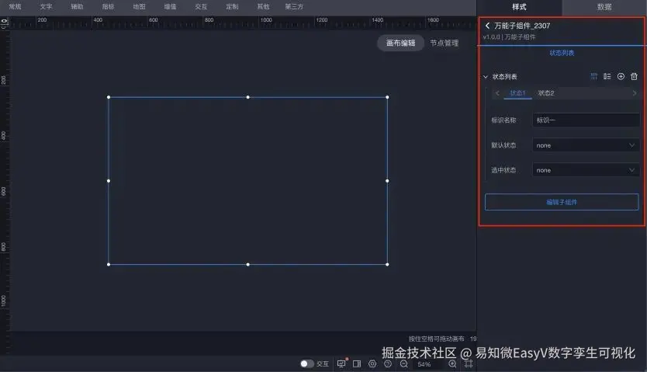Click the 编辑子组件 button
Screen dimensions: 647x372
[x=562, y=202]
